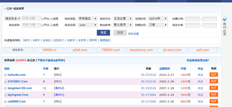Screen dimensions: 232x107
Task: Open the 域名类型 所有域名 dropdown
Action: [x=88, y=19]
